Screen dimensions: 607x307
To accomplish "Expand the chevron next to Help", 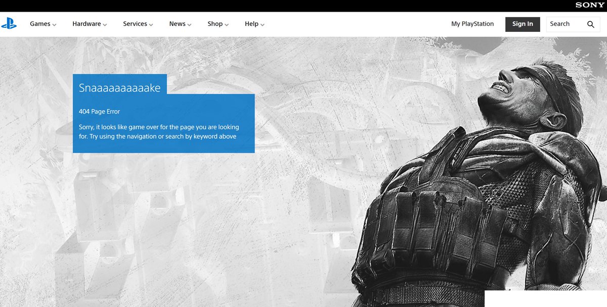I will click(262, 24).
